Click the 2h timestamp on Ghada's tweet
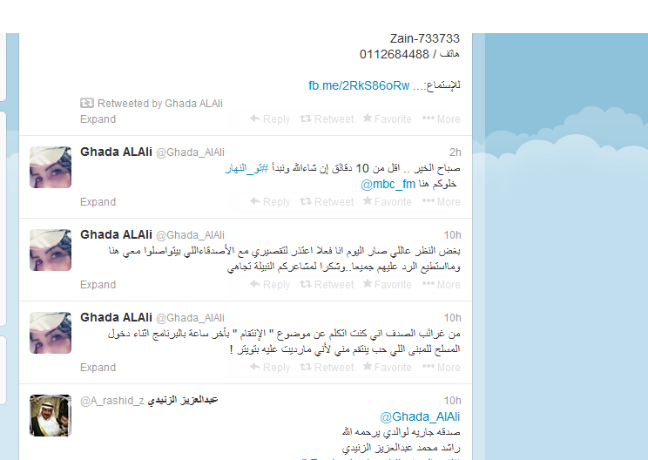The width and height of the screenshot is (648, 460). tap(455, 152)
